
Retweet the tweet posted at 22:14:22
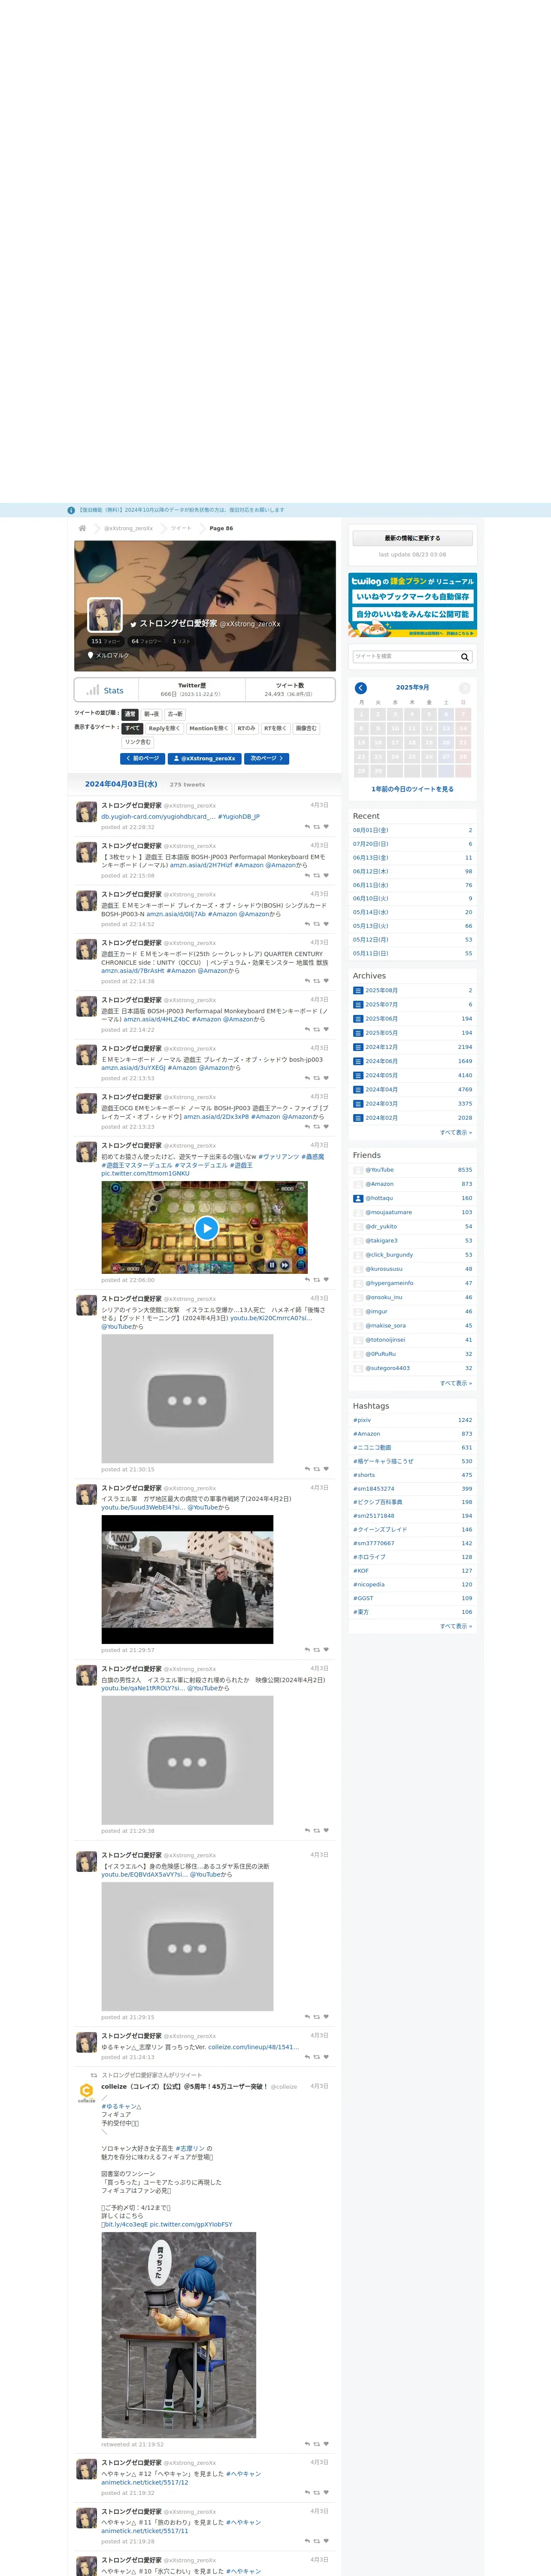click(x=317, y=1030)
